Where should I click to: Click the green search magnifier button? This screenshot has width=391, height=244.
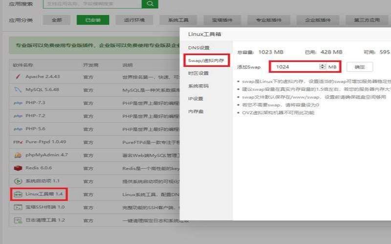(150, 4)
